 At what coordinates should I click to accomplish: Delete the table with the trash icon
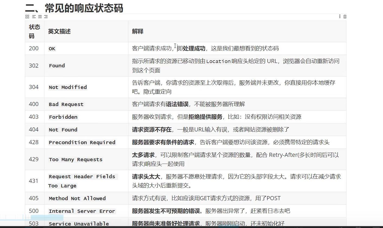345,16
